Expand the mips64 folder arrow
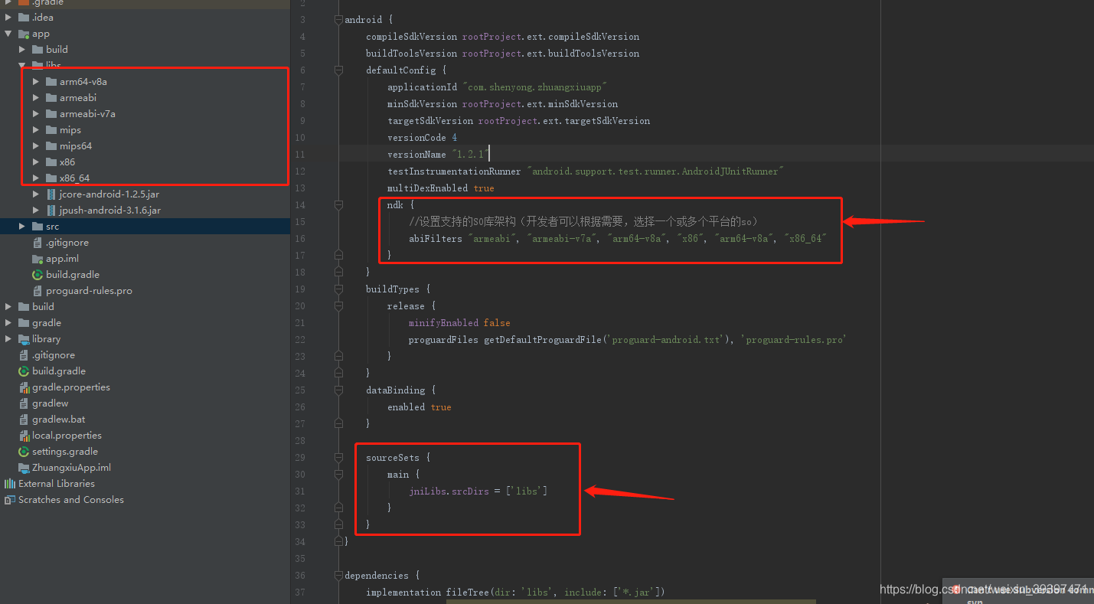This screenshot has height=604, width=1094. click(x=36, y=145)
